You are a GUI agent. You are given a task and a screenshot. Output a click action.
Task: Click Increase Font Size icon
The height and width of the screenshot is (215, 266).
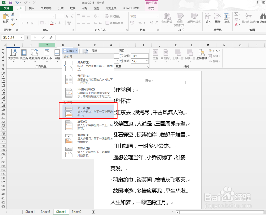click(67, 16)
